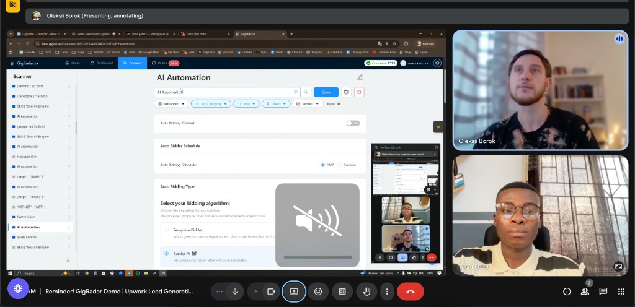Open the GigRadar settings gear icon
The width and height of the screenshot is (635, 307).
[x=437, y=63]
